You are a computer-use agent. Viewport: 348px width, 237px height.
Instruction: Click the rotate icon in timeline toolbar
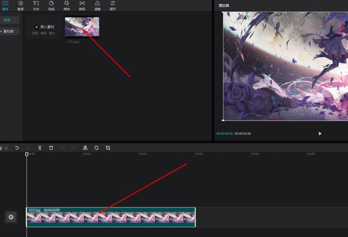pyautogui.click(x=96, y=148)
